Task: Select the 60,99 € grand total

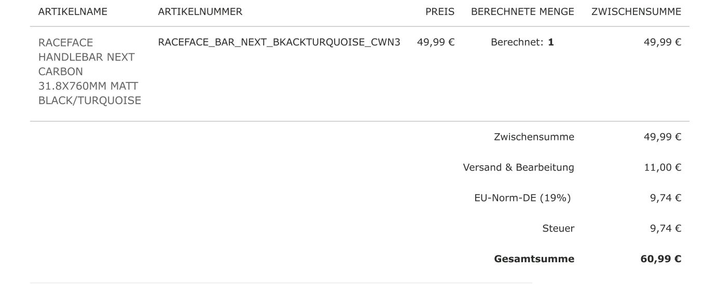Action: (x=660, y=259)
